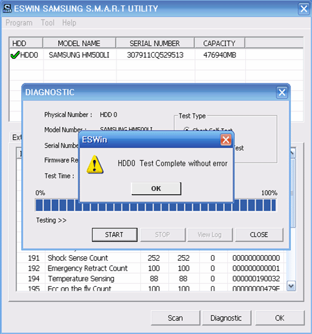
Task: Click the CAPACITY column header
Action: pyautogui.click(x=219, y=43)
